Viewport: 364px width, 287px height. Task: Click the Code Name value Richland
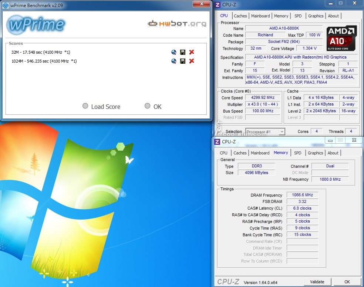coord(265,35)
